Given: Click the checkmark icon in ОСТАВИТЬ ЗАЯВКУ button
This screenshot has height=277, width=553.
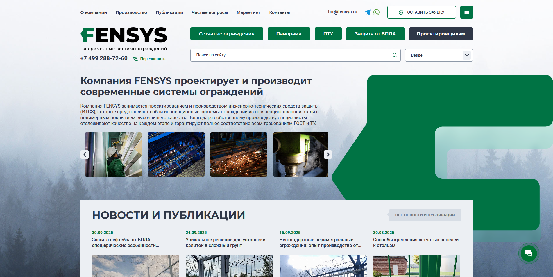Looking at the screenshot, I should [x=401, y=12].
